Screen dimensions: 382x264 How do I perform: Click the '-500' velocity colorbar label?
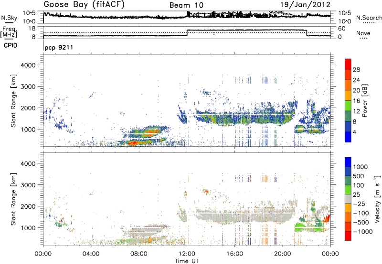tap(361, 222)
